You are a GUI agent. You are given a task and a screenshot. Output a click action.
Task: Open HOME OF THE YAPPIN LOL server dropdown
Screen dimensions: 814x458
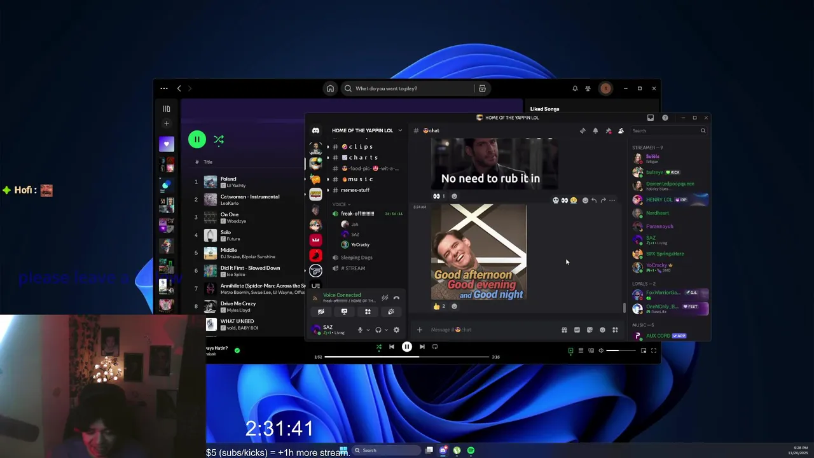(x=399, y=130)
